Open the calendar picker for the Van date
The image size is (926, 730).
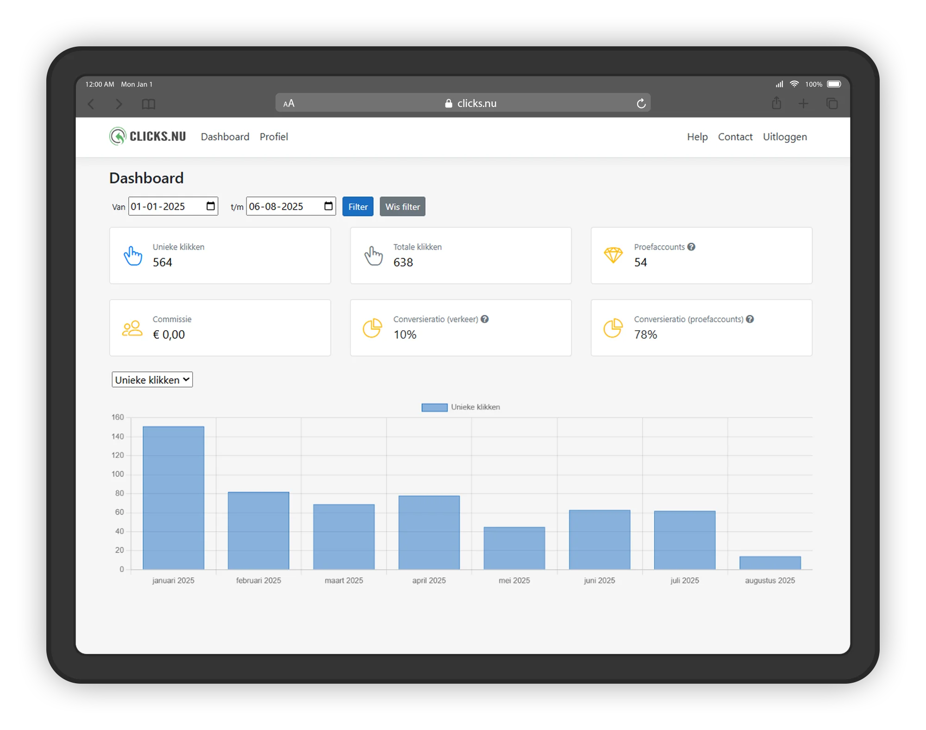(211, 206)
